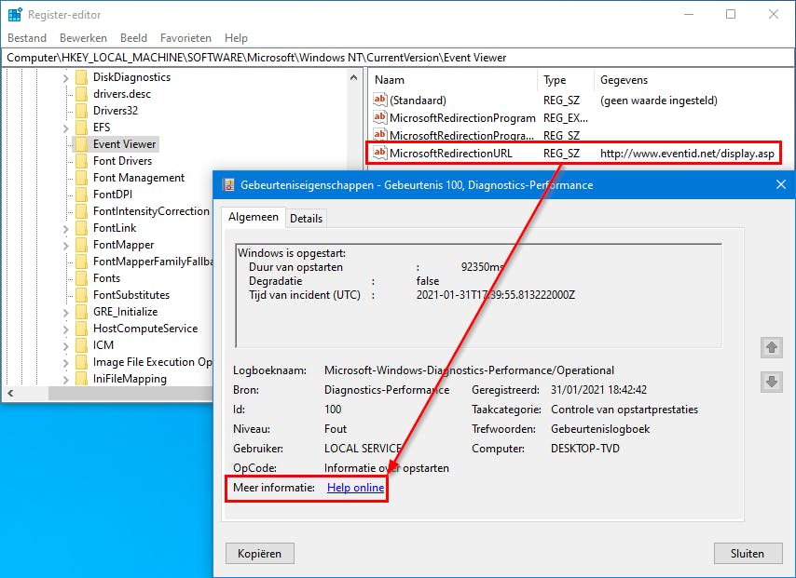Open the Beeld menu
Screen dimensions: 796x578
(133, 38)
